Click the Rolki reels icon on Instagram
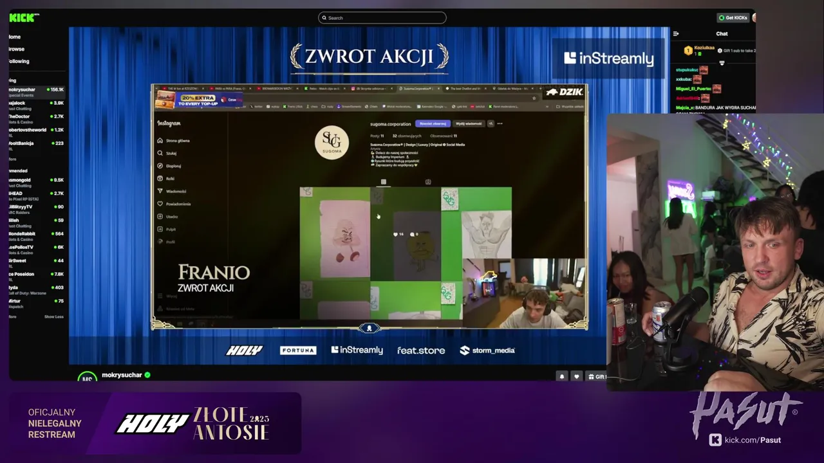The image size is (824, 463). click(x=160, y=178)
